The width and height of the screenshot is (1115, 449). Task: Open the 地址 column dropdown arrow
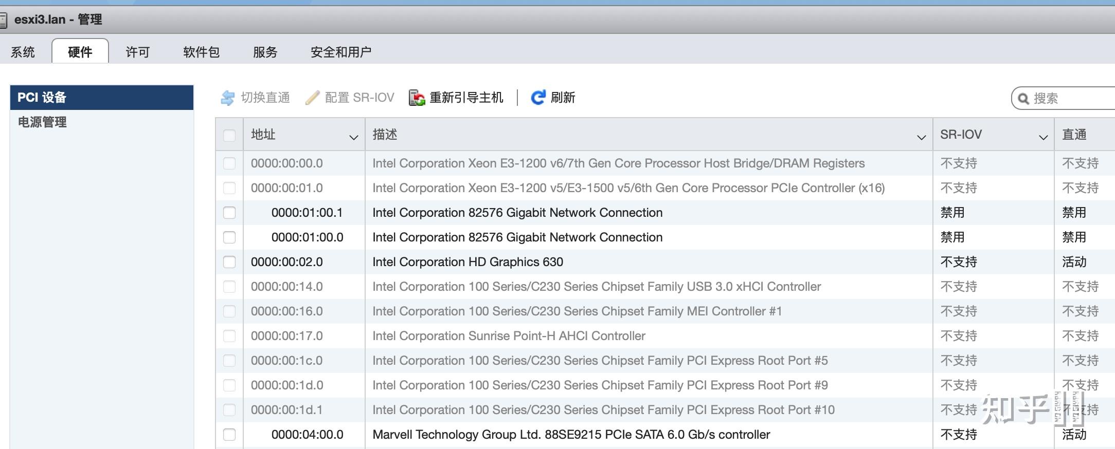coord(353,137)
